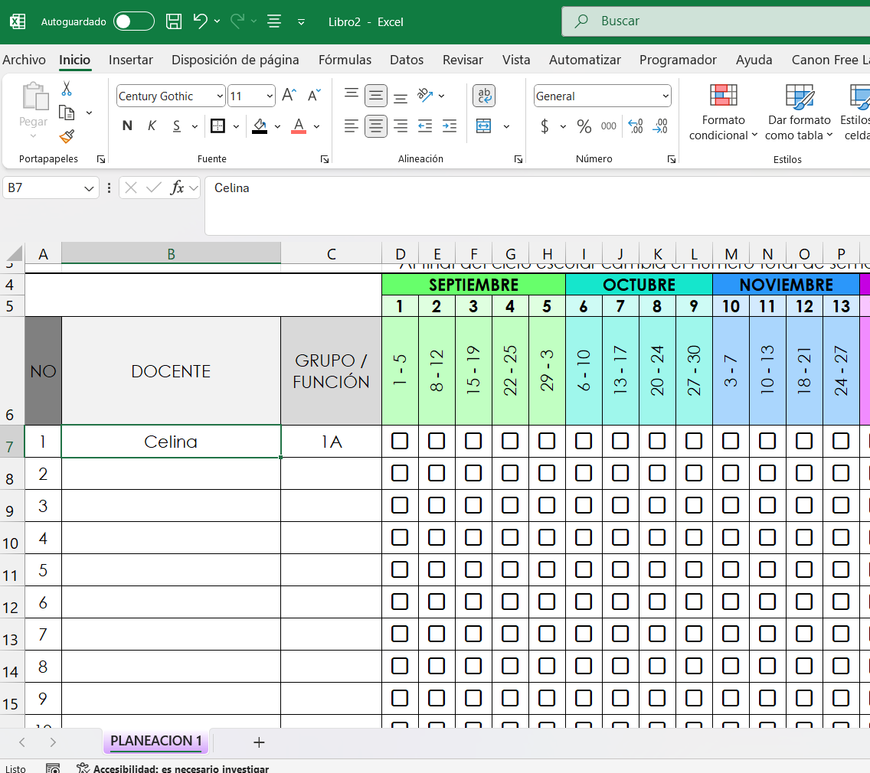
Task: Click the Cut scissors icon
Action: tap(67, 89)
